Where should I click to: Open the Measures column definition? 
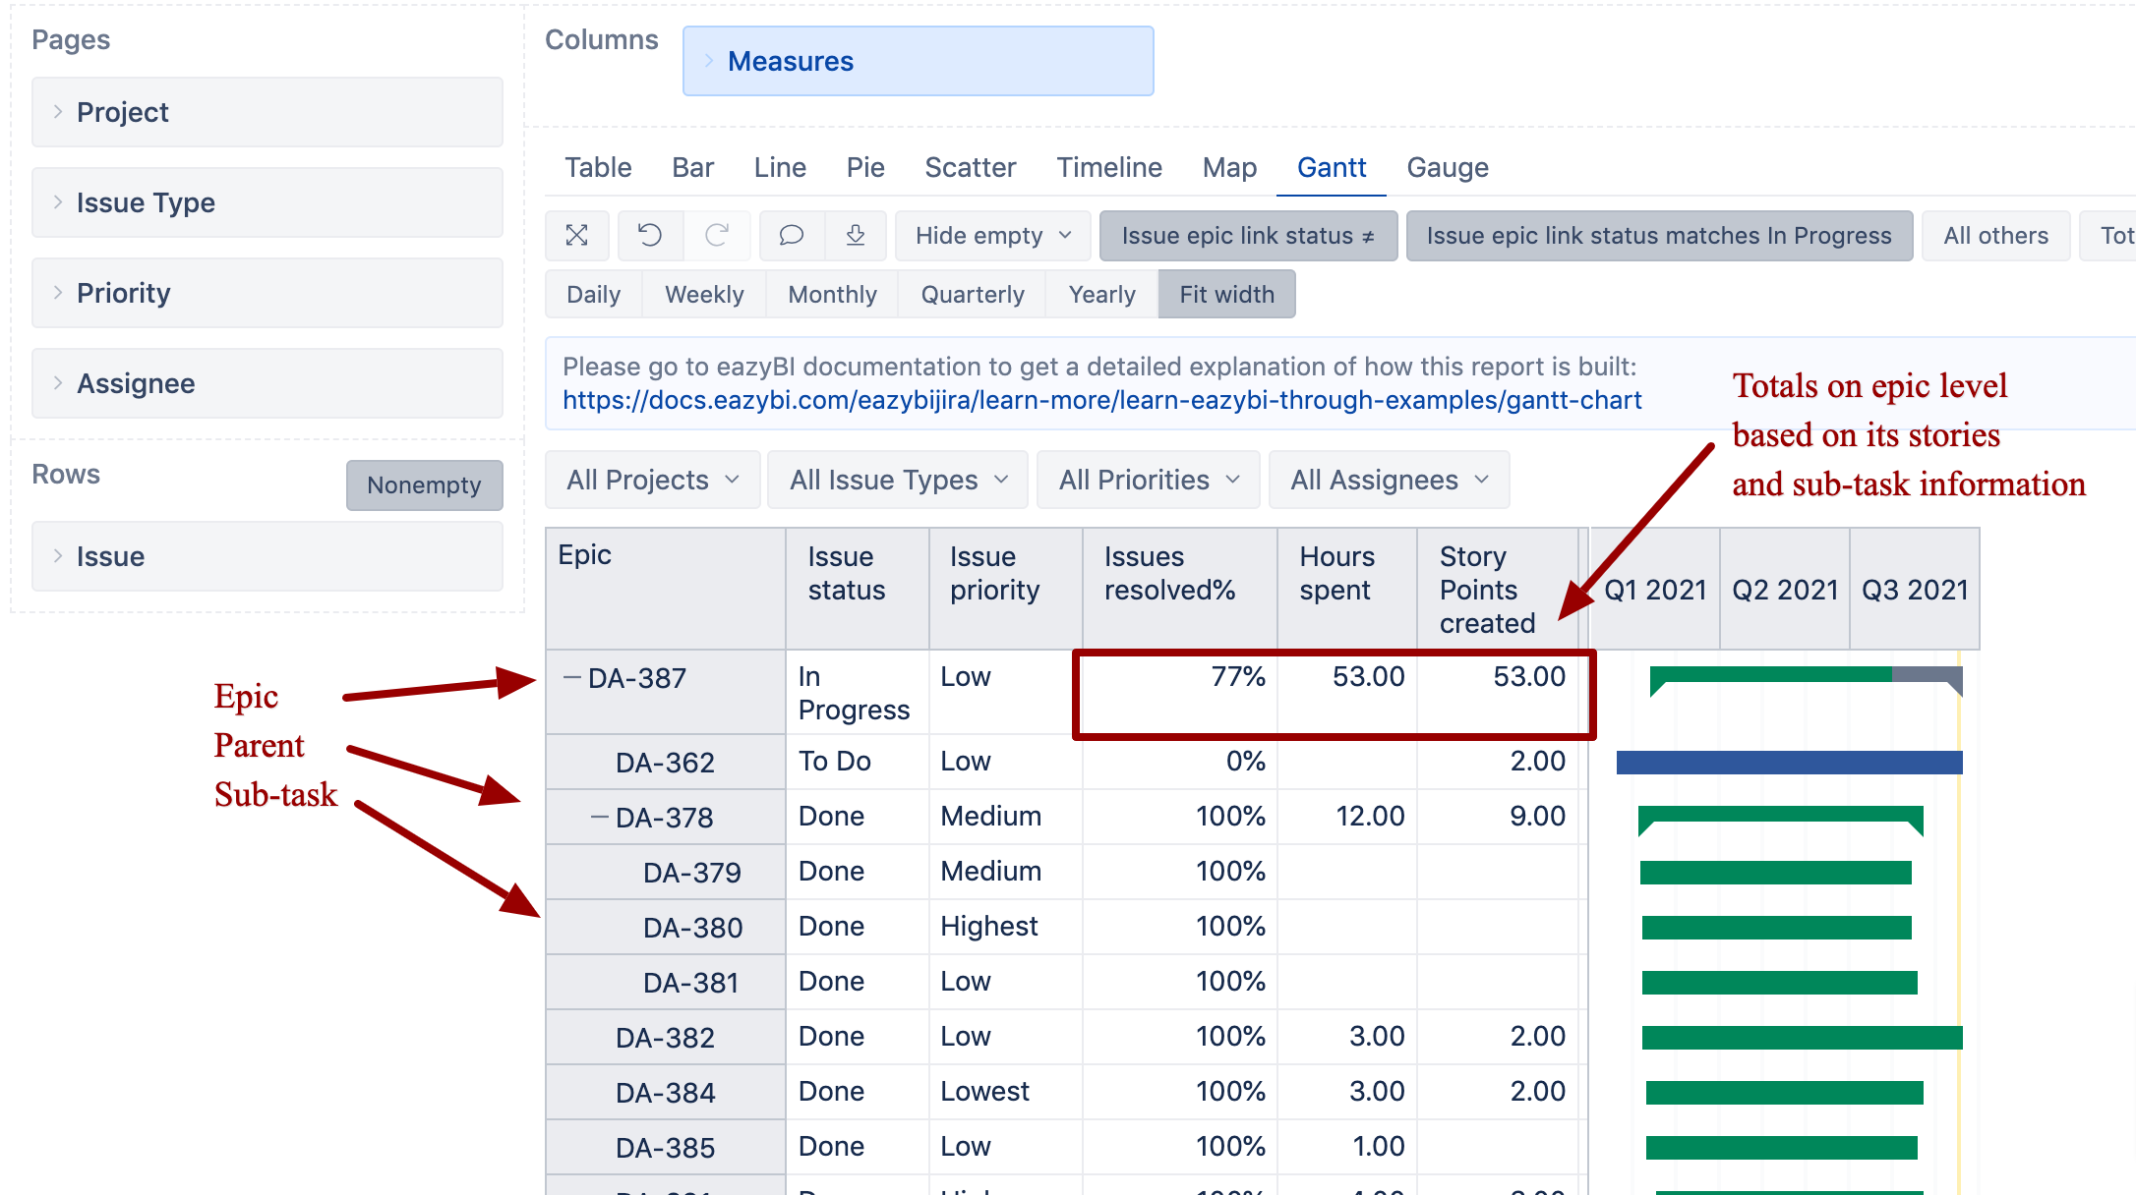point(790,60)
